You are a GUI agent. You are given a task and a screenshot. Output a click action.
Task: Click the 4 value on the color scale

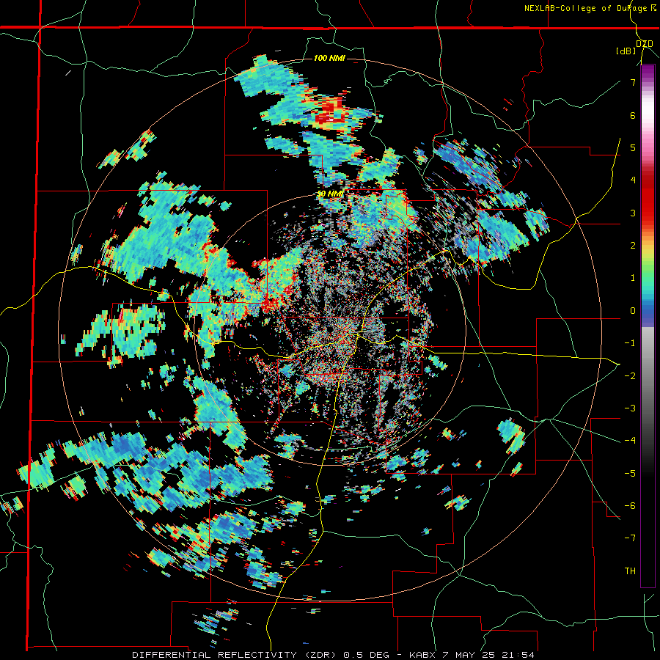pyautogui.click(x=633, y=180)
